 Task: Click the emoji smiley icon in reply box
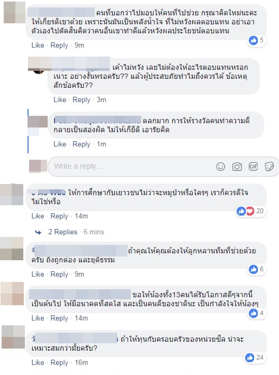pyautogui.click(x=220, y=167)
